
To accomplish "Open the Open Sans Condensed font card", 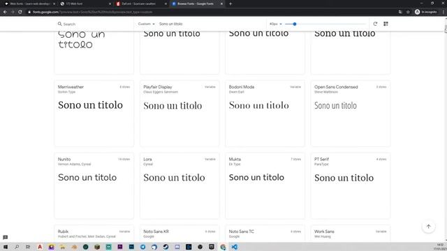I will pyautogui.click(x=351, y=114).
